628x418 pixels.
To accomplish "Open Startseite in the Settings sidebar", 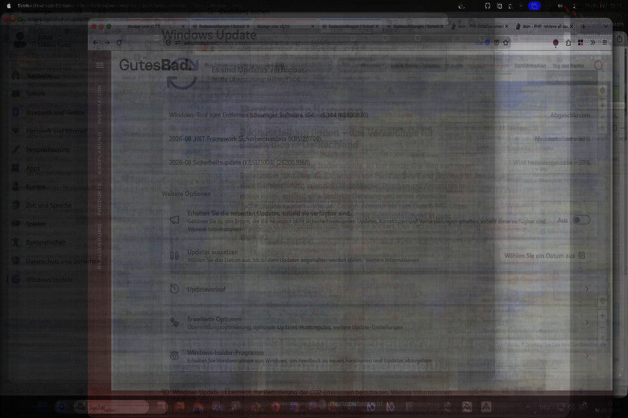I will pos(38,76).
